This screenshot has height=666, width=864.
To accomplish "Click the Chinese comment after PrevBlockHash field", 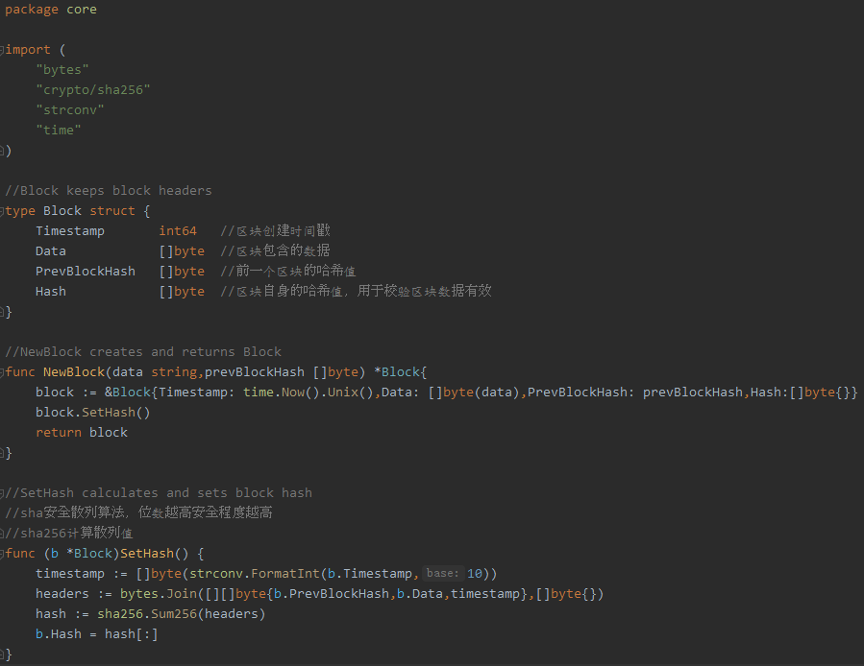I will tap(287, 271).
